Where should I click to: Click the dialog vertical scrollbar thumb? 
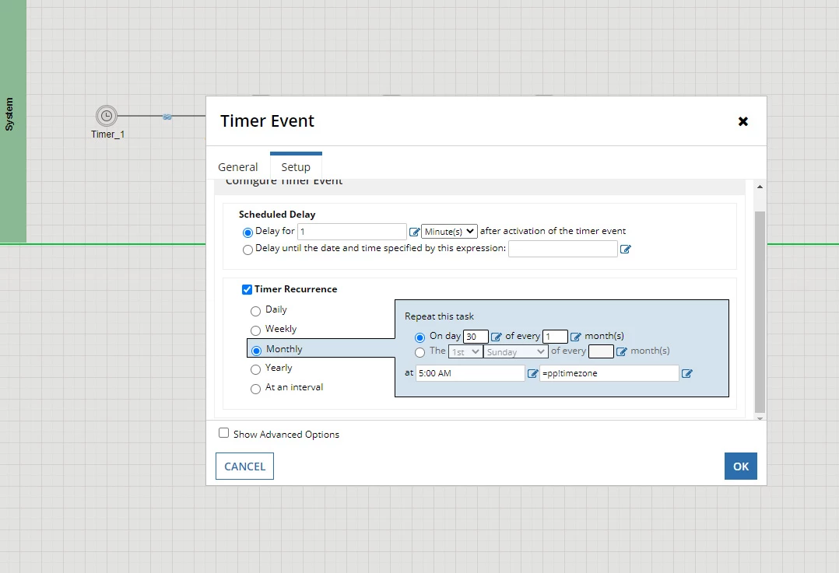pos(760,313)
